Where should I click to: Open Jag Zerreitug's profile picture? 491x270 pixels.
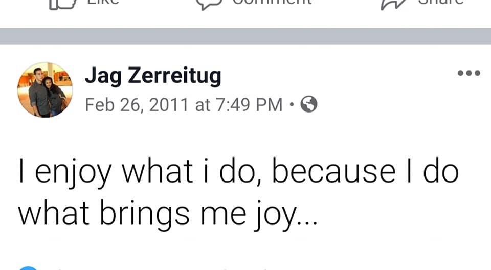click(x=45, y=90)
